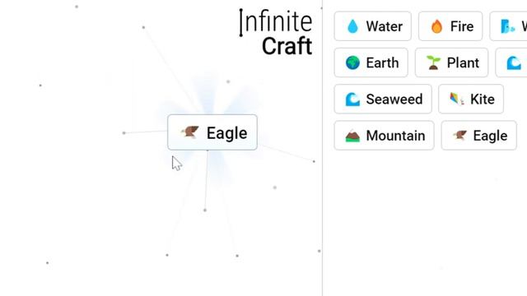Click the flame icon on Fire

click(x=436, y=26)
